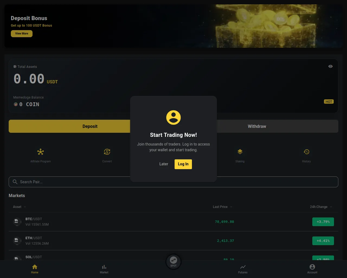Viewport: 347px width, 278px height.
Task: Open the Affiliate Program icon
Action: [41, 152]
